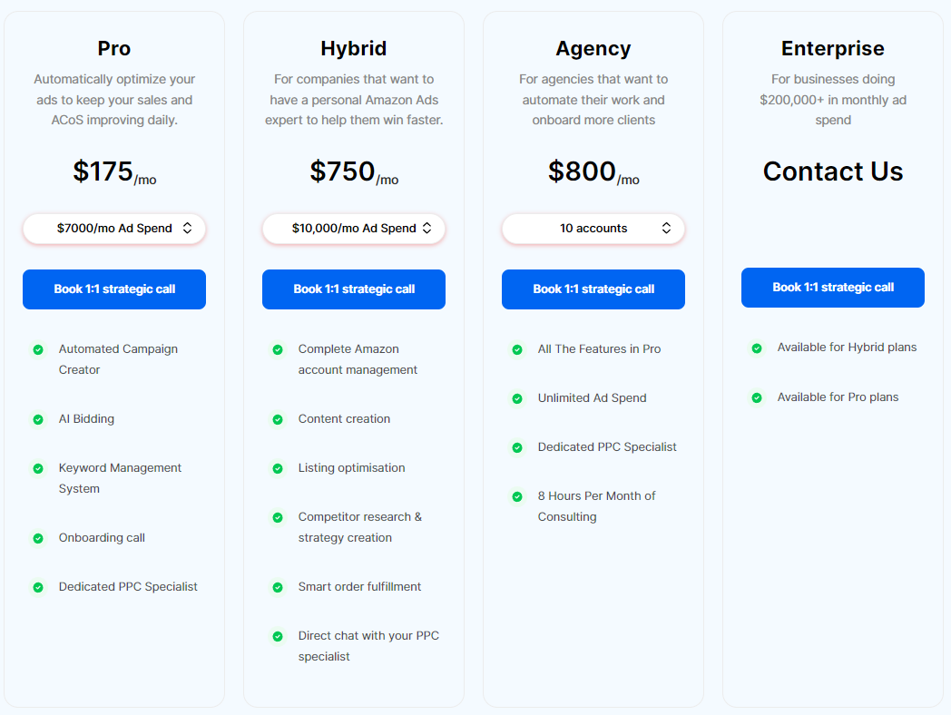Click the green check beside Unlimited Ad Spend
Viewport: 951px width, 715px height.
[517, 398]
